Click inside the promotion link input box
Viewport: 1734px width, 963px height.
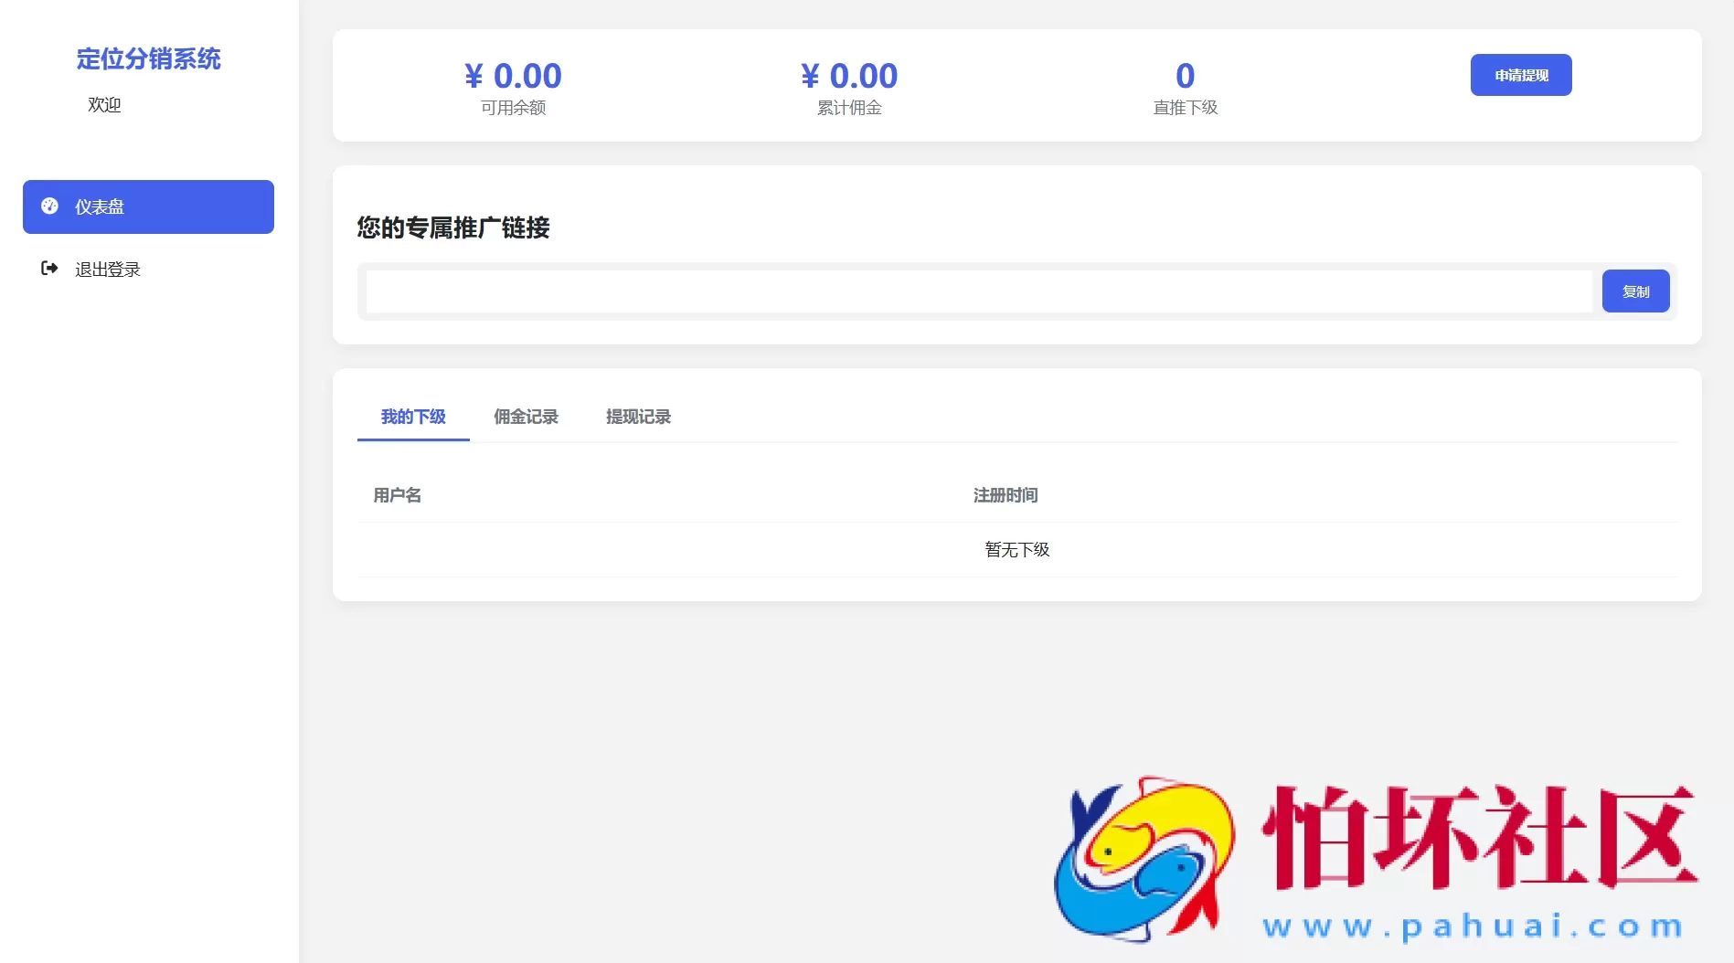pos(978,291)
